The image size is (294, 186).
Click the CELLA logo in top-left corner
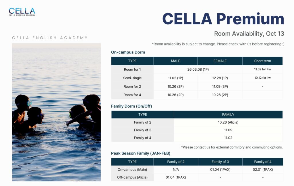(22, 12)
